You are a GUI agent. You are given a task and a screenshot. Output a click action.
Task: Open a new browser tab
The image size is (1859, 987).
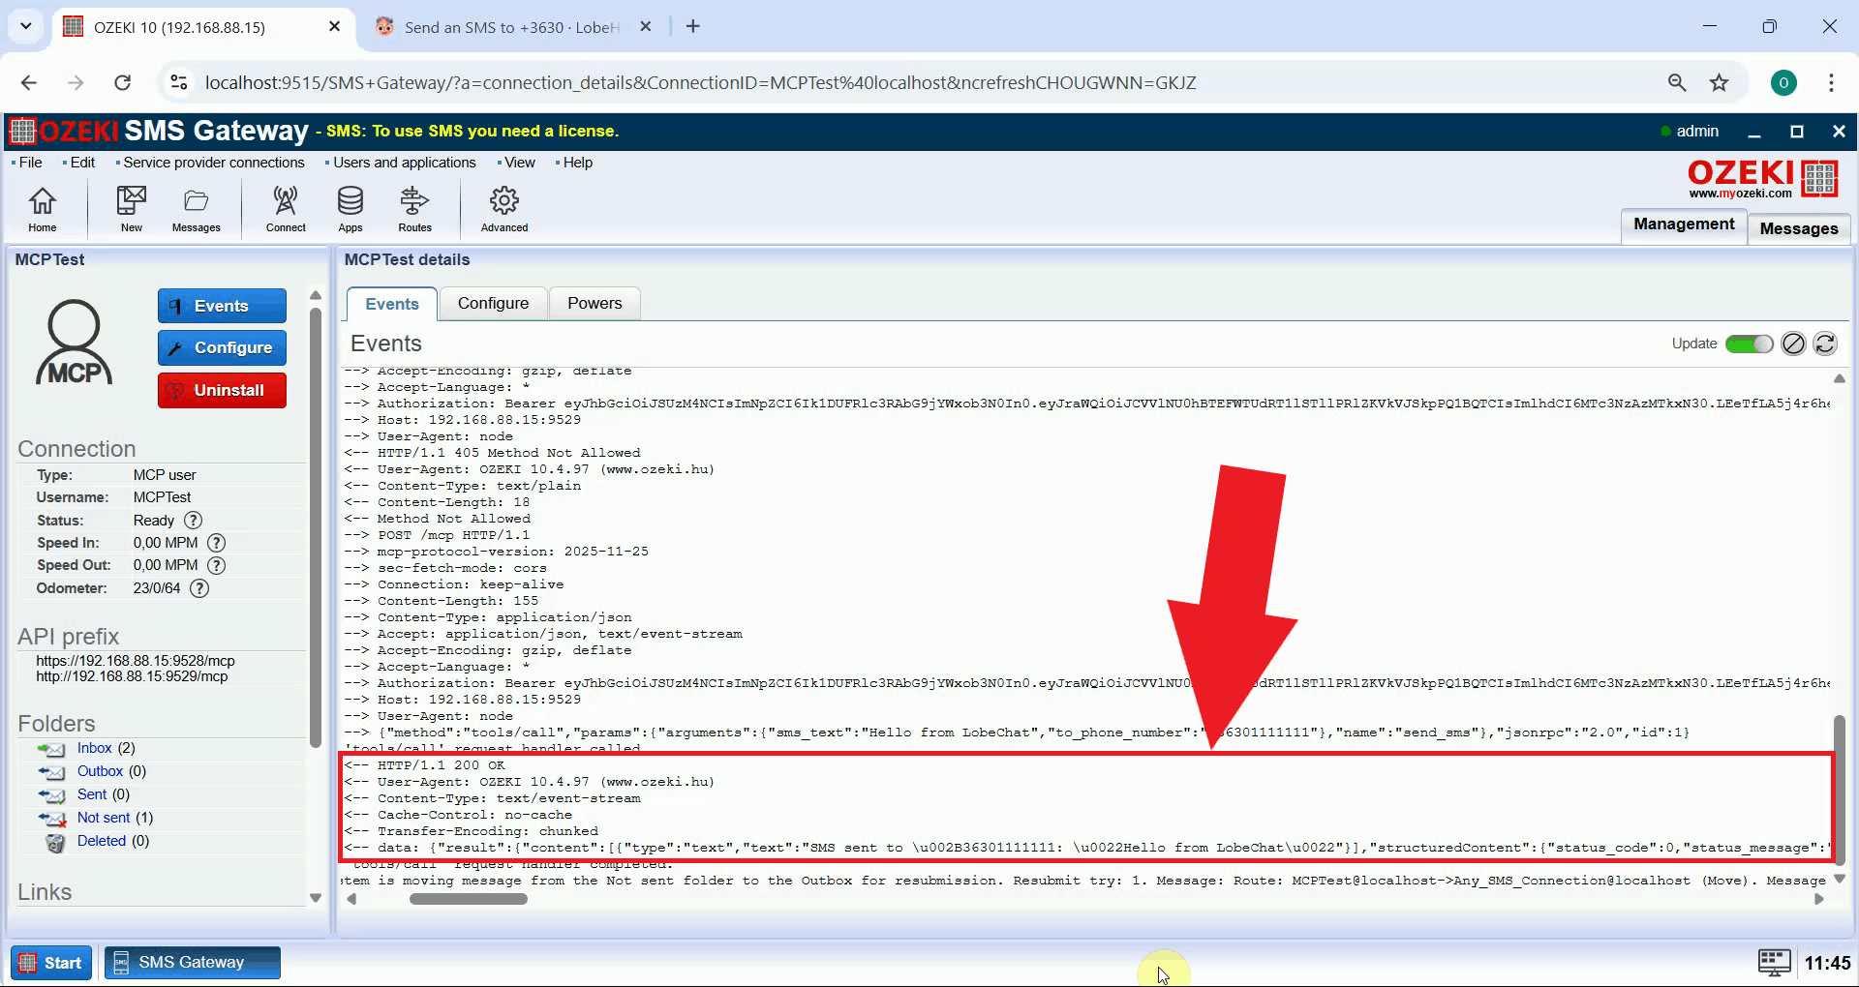coord(693,27)
